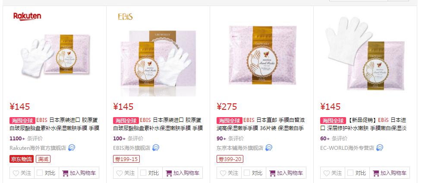View the fourth product's glove thumbnail image
Viewport: 422px width, 183px height.
(365, 54)
